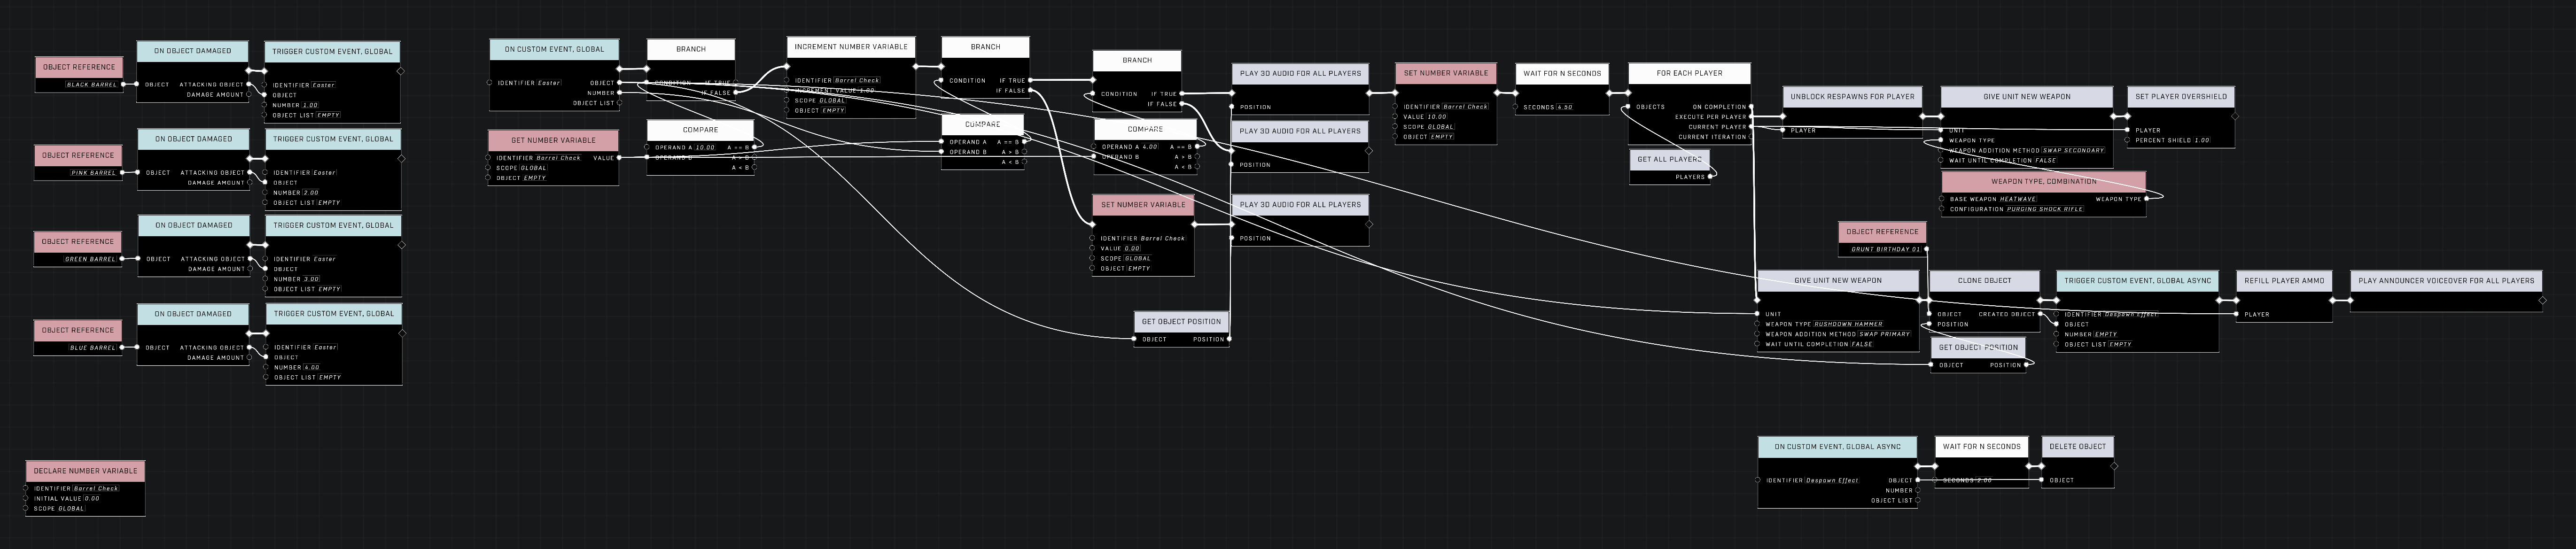
Task: Click the Delete Object node's output diamond pin
Action: 2114,466
